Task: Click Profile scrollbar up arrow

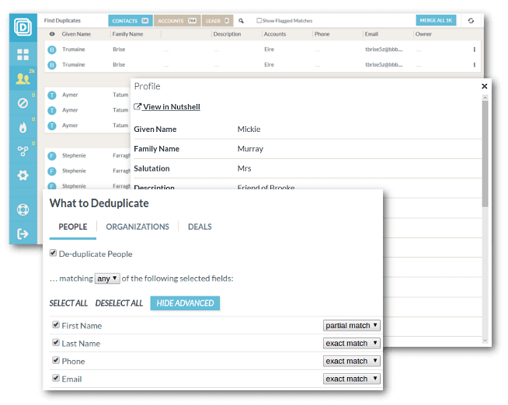Action: click(x=485, y=97)
